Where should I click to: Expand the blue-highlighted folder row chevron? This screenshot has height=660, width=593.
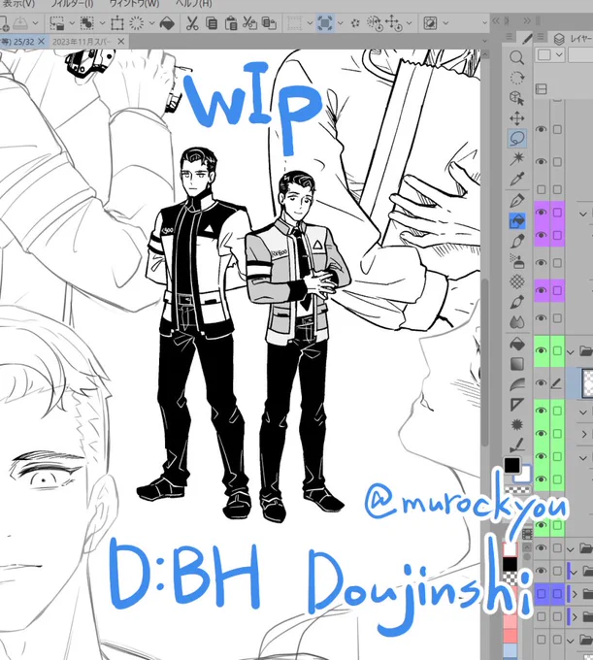pos(575,594)
